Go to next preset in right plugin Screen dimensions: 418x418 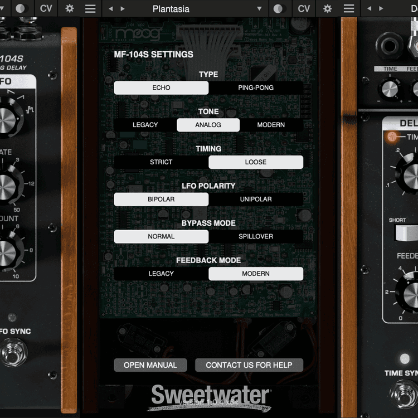tap(381, 9)
